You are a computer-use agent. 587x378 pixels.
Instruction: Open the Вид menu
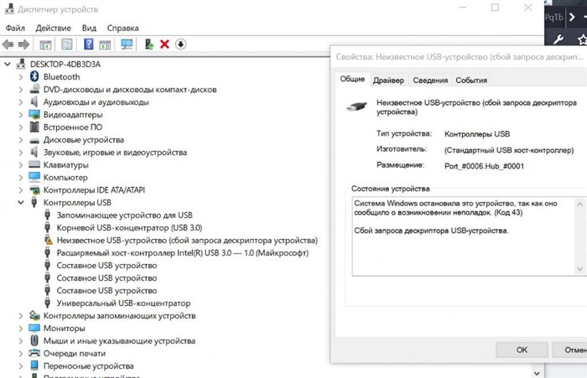[89, 28]
